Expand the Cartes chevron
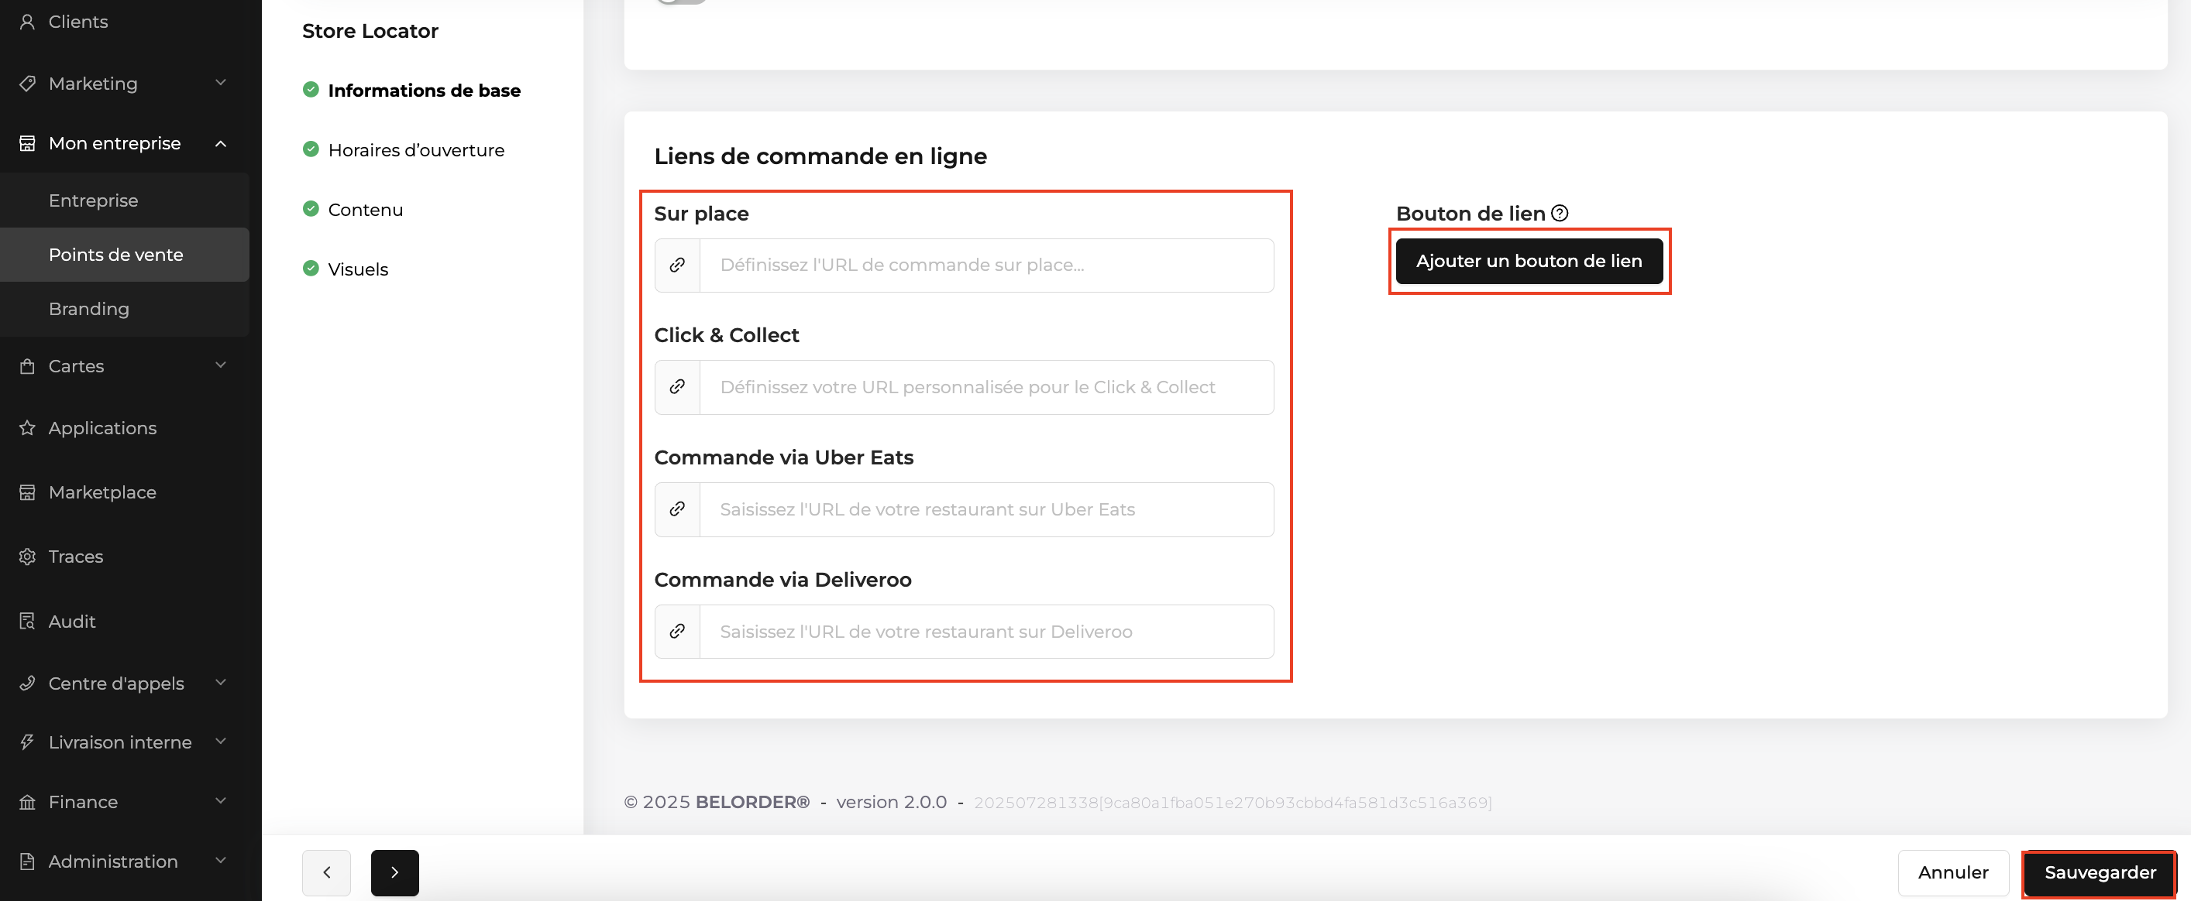 coord(221,365)
